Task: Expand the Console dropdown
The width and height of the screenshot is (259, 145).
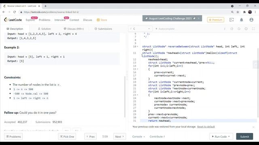Action: [138, 137]
